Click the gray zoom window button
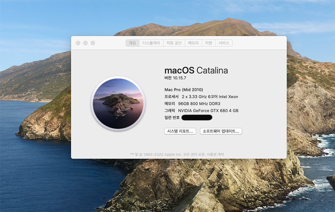 click(93, 43)
